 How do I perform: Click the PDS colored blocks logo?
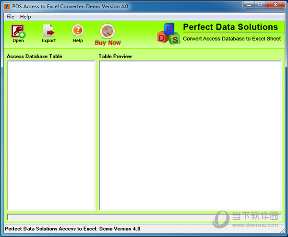coord(168,34)
